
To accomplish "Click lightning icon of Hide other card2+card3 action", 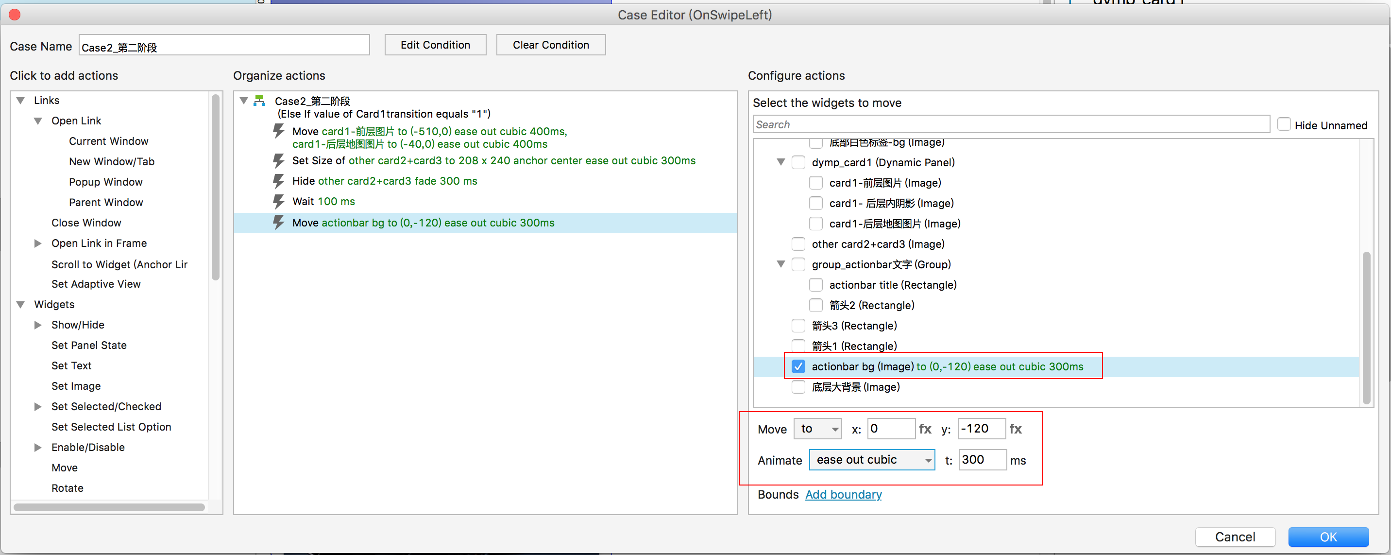I will (x=278, y=181).
